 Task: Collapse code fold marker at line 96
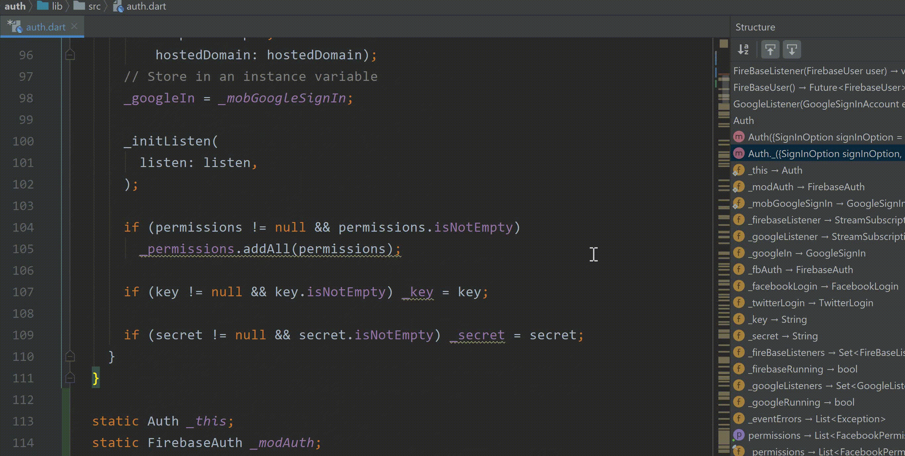[70, 55]
